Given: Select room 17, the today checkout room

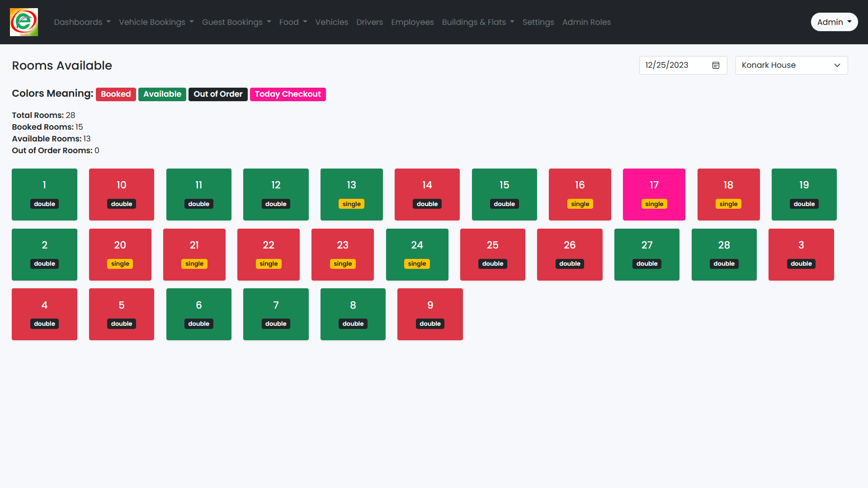Looking at the screenshot, I should point(654,194).
